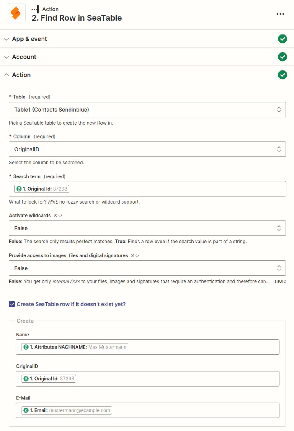
Task: Open the Column dropdown showing OriginalID
Action: pos(147,149)
